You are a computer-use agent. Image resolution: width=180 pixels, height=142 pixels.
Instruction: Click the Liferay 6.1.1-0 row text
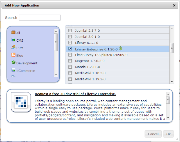[x=87, y=43]
